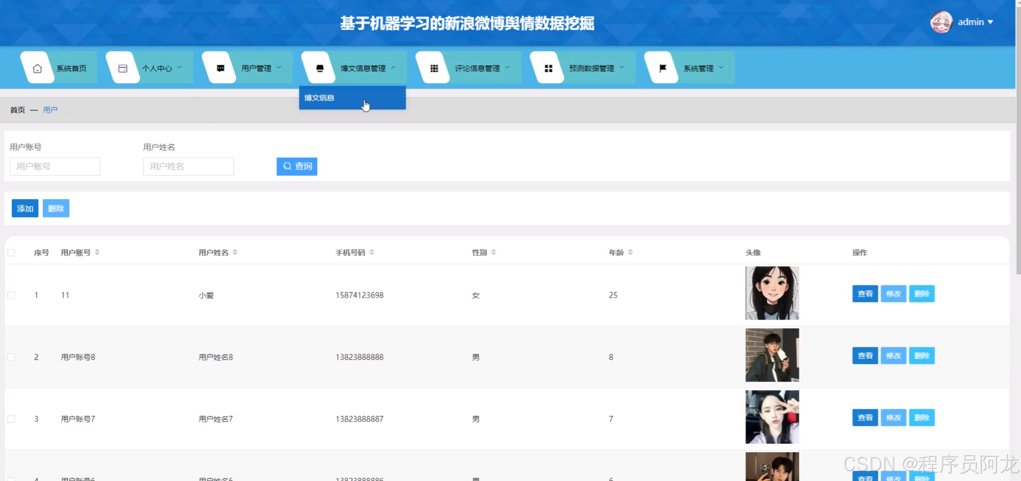Click the card icon beside 个人中心
This screenshot has height=481, width=1021.
pos(123,68)
